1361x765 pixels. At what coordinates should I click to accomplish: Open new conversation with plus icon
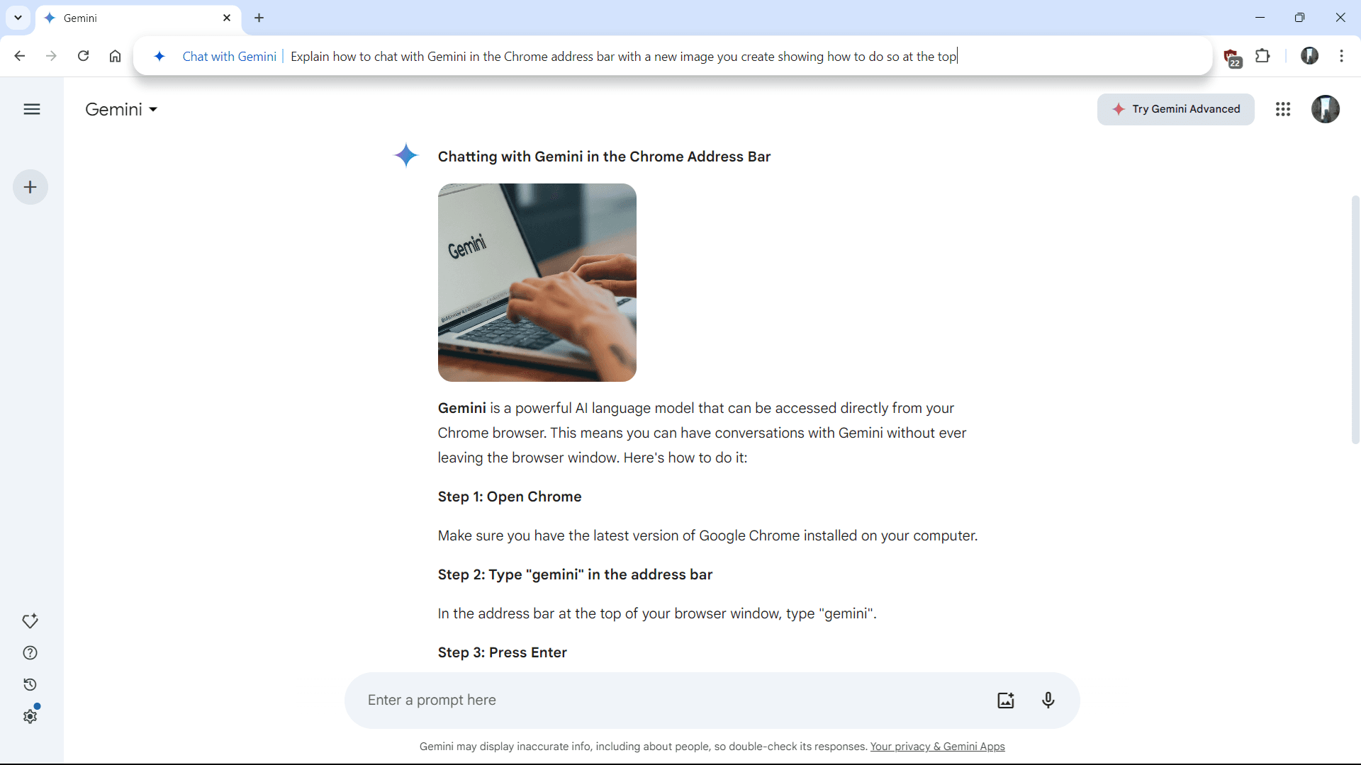30,187
